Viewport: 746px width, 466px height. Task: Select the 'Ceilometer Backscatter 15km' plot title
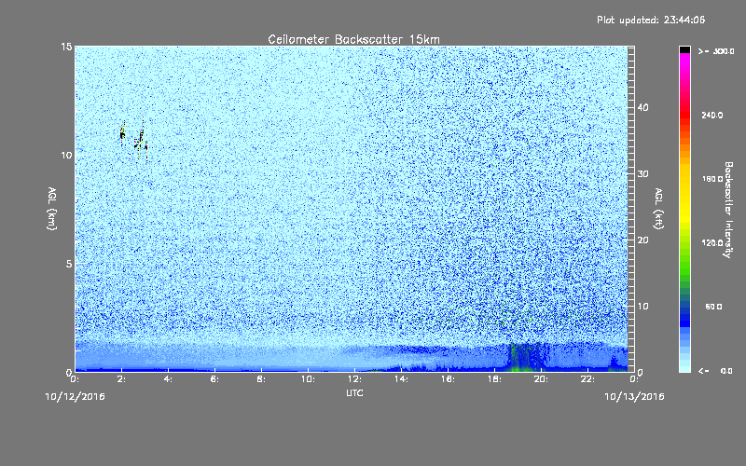tap(353, 39)
